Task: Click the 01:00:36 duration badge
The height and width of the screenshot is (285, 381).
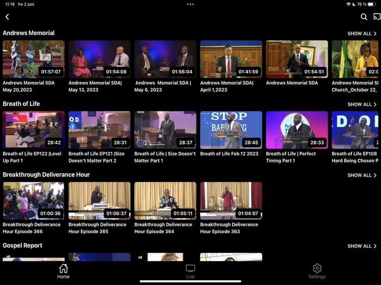Action: [x=50, y=213]
